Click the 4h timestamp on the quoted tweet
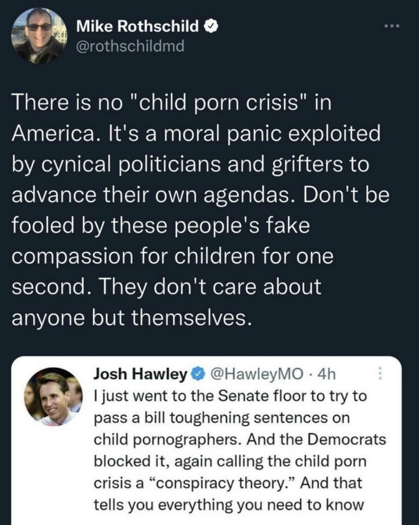 point(326,375)
